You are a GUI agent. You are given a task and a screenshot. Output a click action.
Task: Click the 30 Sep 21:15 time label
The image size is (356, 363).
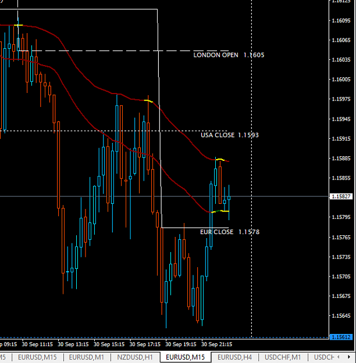tap(216, 344)
